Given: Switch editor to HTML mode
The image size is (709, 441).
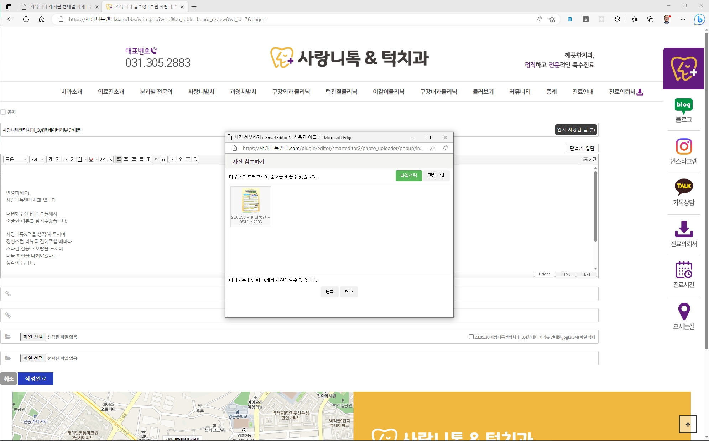Looking at the screenshot, I should click(565, 274).
